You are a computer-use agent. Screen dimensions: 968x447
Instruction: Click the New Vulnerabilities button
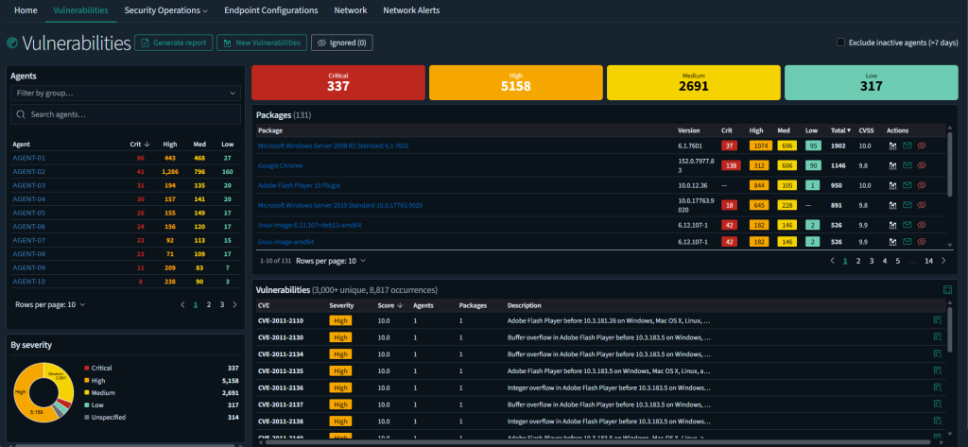pos(262,43)
